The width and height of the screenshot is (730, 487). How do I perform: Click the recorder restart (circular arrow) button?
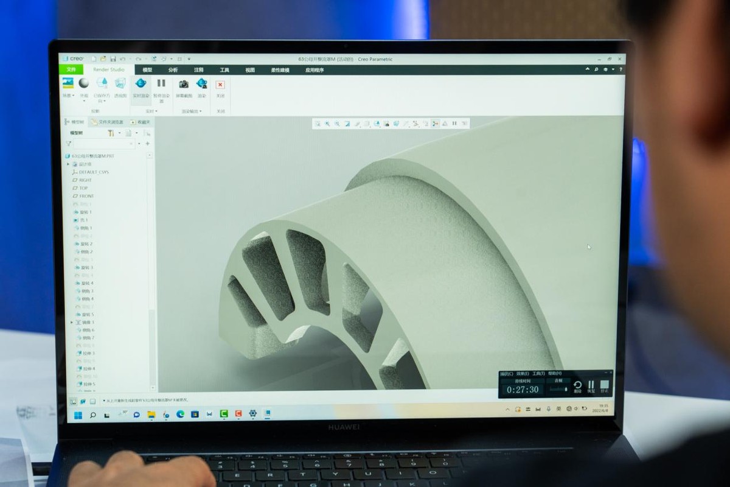577,386
